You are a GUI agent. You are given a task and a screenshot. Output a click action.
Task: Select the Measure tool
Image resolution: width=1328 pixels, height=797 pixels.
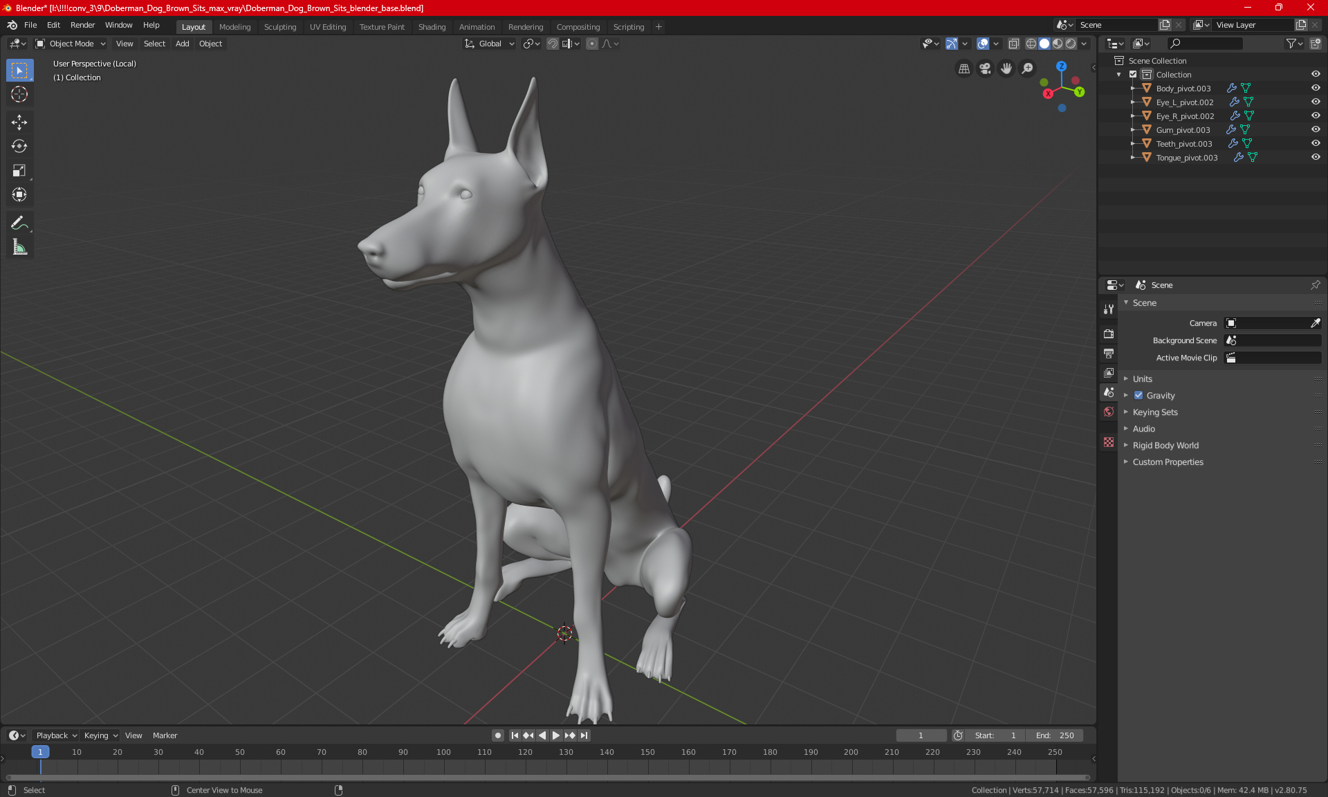19,247
